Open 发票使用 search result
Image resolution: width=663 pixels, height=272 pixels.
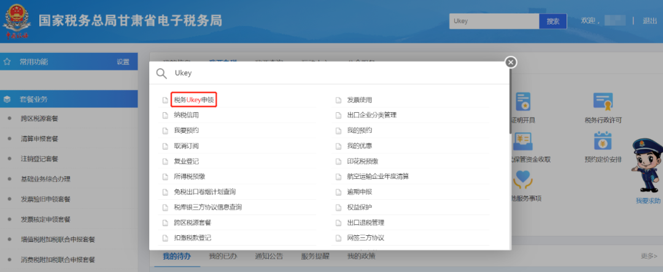point(359,100)
